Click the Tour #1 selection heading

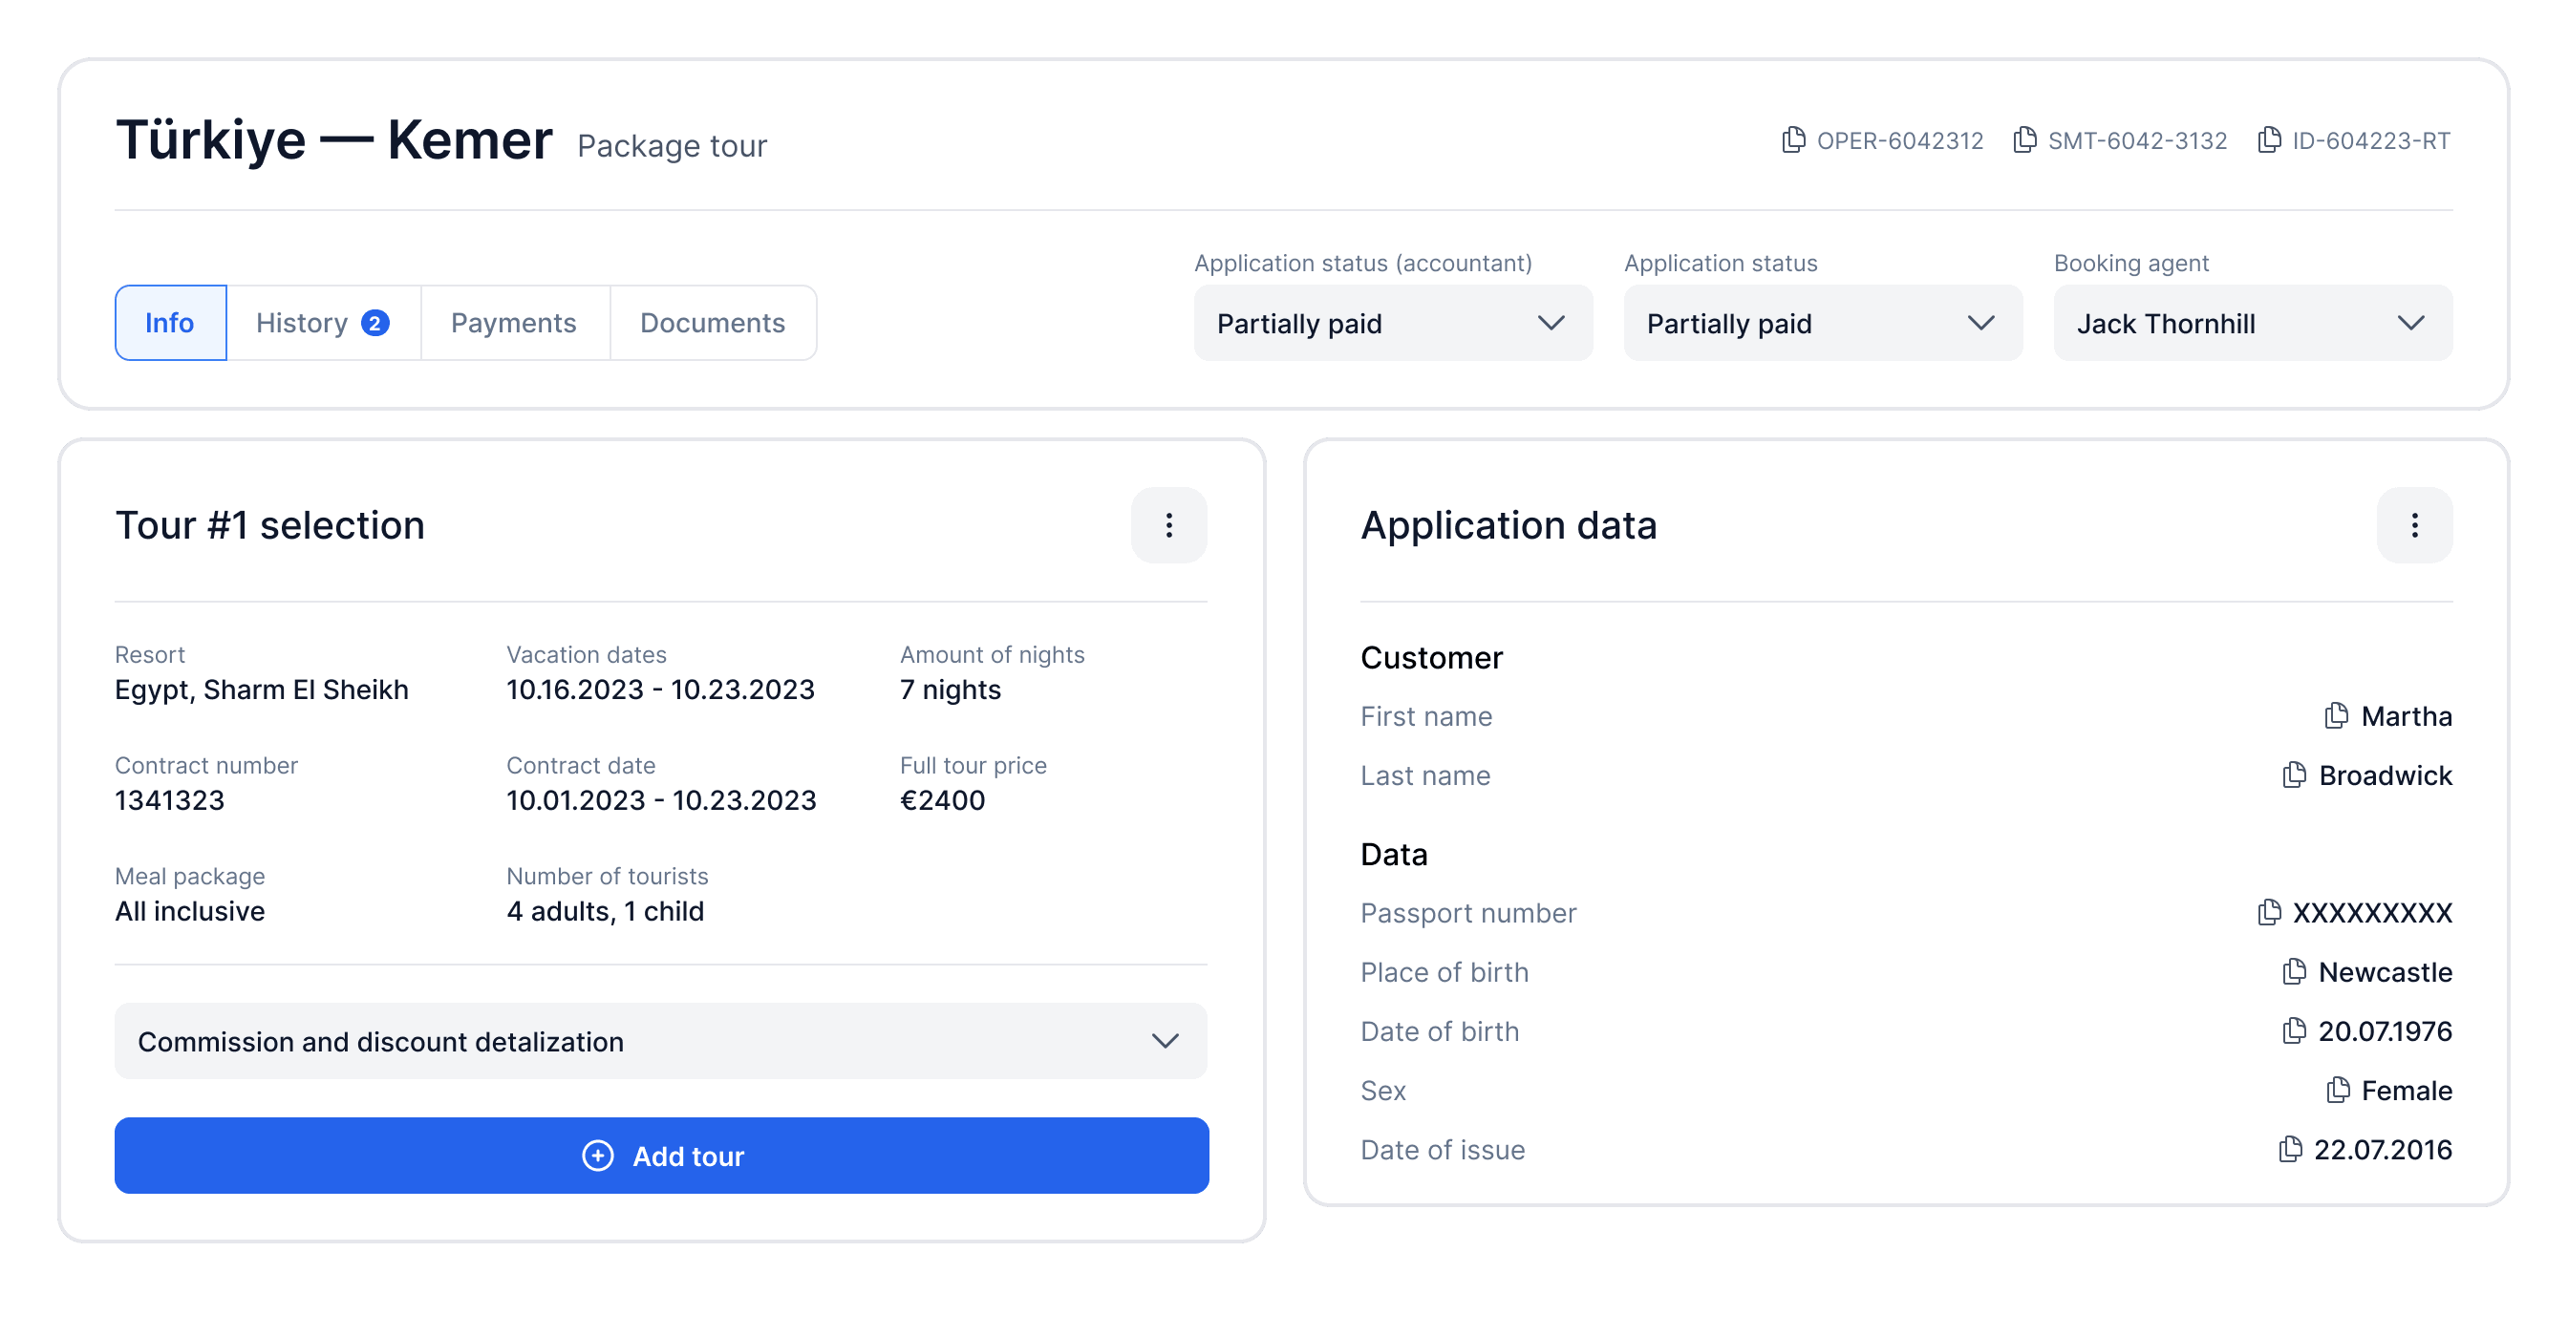point(269,525)
